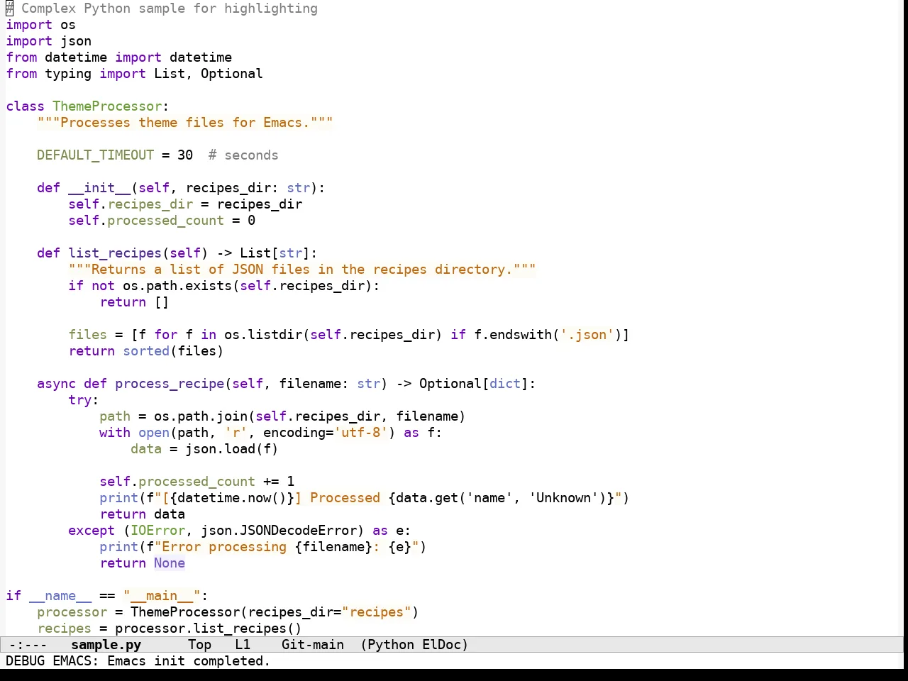This screenshot has width=908, height=681.
Task: Click 'data = json.load(f)' line
Action: tap(204, 449)
